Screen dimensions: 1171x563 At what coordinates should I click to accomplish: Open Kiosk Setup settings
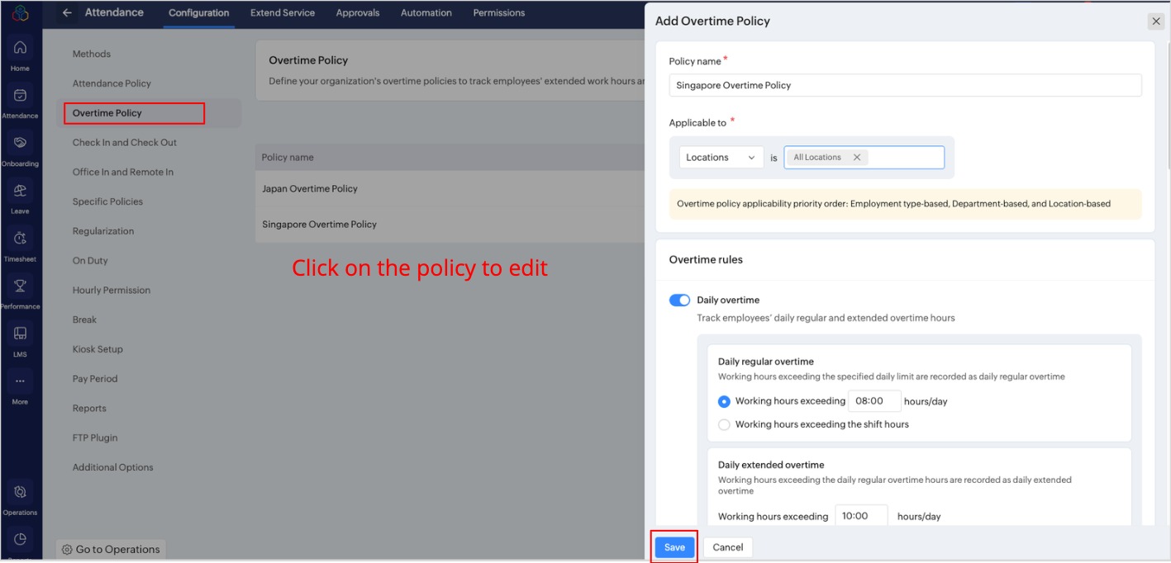click(x=98, y=350)
